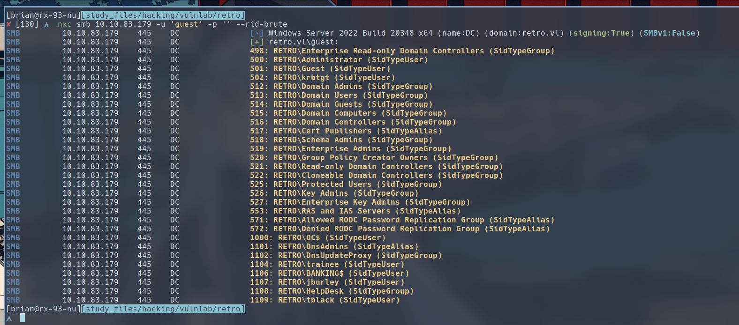
Task: Click 522: Cloneable Domain Controllers entry
Action: pos(377,176)
